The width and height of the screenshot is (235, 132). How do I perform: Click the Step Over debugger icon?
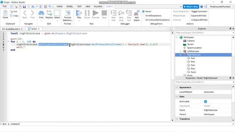point(121,13)
